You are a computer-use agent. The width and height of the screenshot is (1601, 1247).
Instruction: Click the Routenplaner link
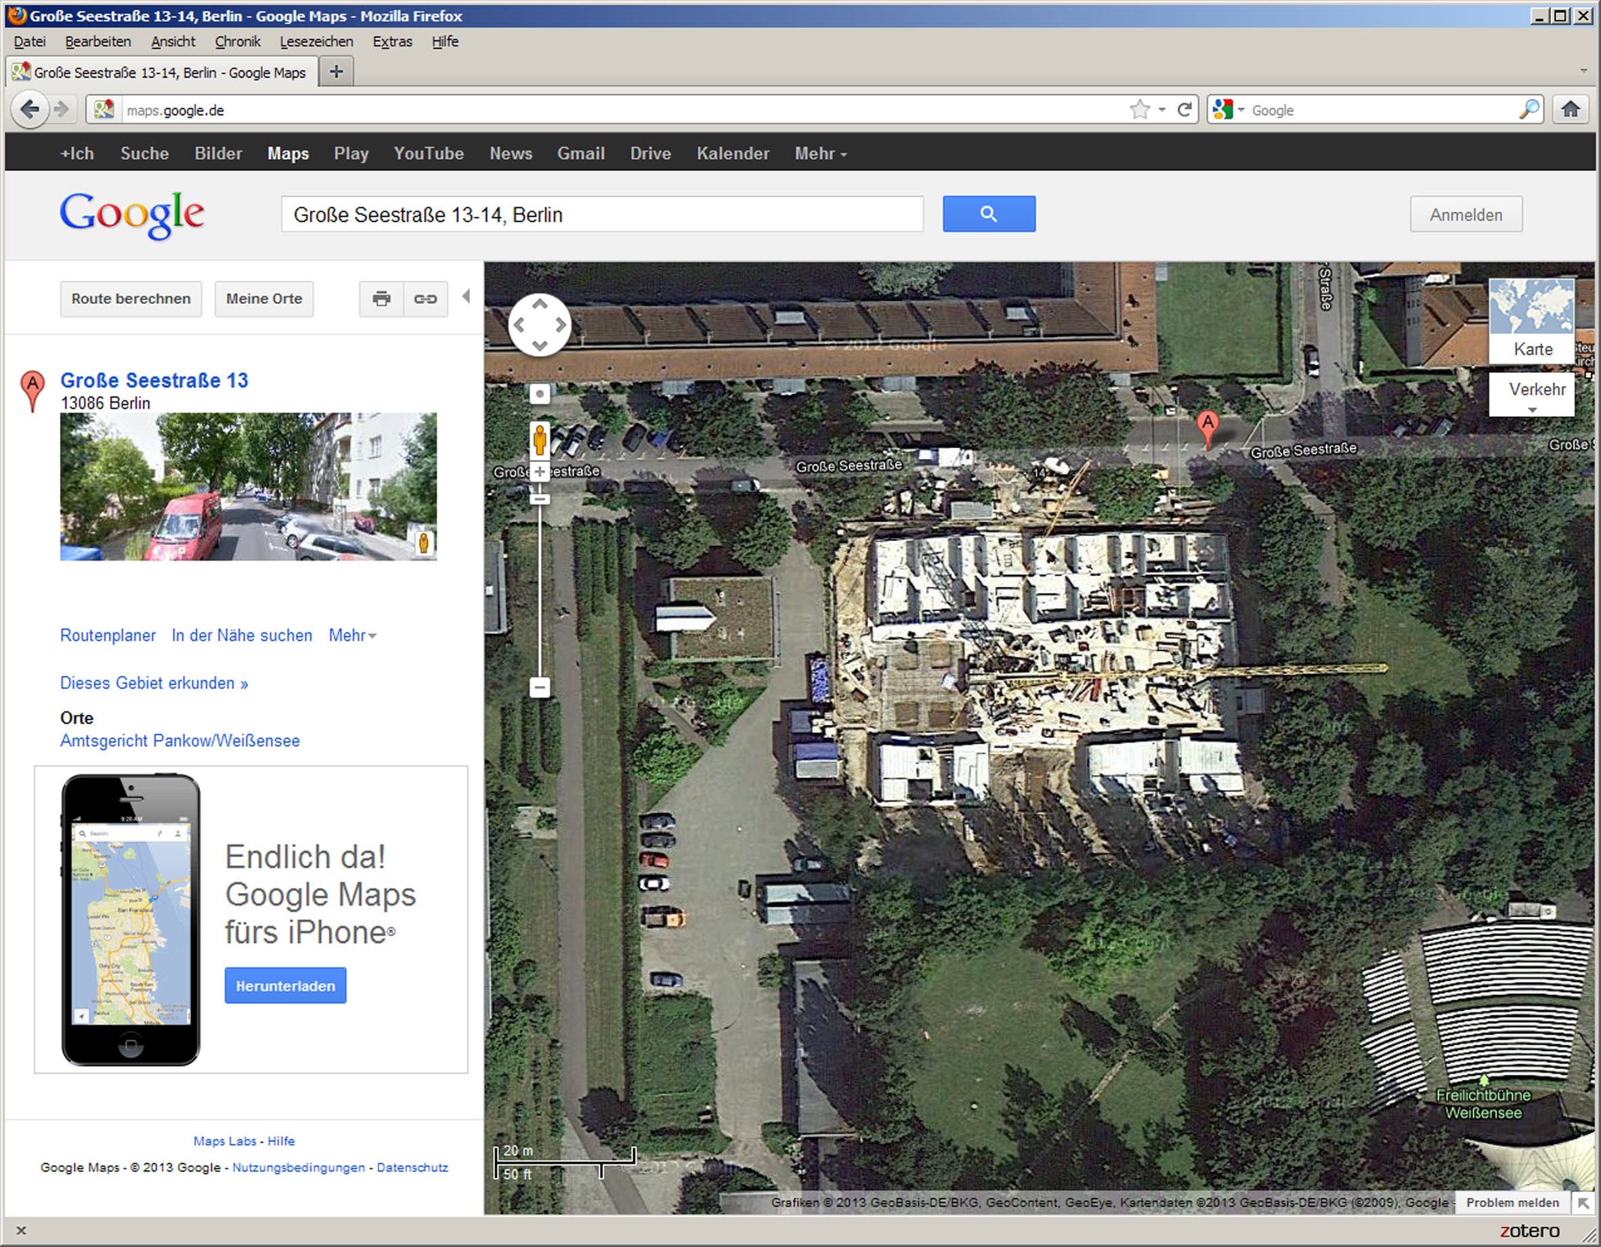(108, 635)
